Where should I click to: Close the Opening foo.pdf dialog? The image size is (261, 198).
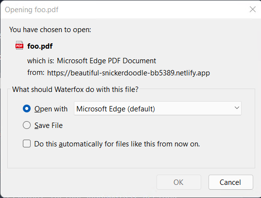[253, 9]
